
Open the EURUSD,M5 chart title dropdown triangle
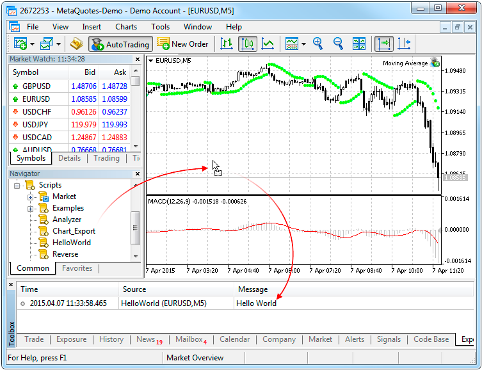(x=150, y=61)
